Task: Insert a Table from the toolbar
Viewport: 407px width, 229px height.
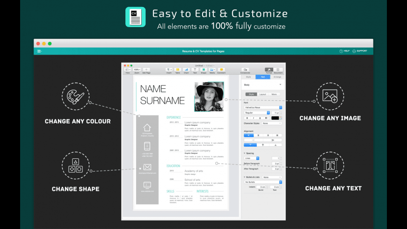Action: pyautogui.click(x=178, y=70)
